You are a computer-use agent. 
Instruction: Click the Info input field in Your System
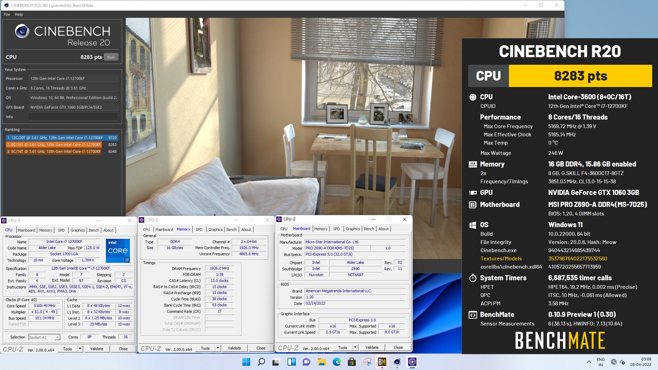[73, 117]
